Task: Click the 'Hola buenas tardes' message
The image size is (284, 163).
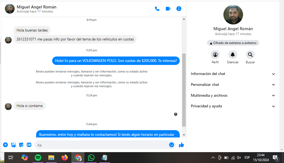Action: 32,30
